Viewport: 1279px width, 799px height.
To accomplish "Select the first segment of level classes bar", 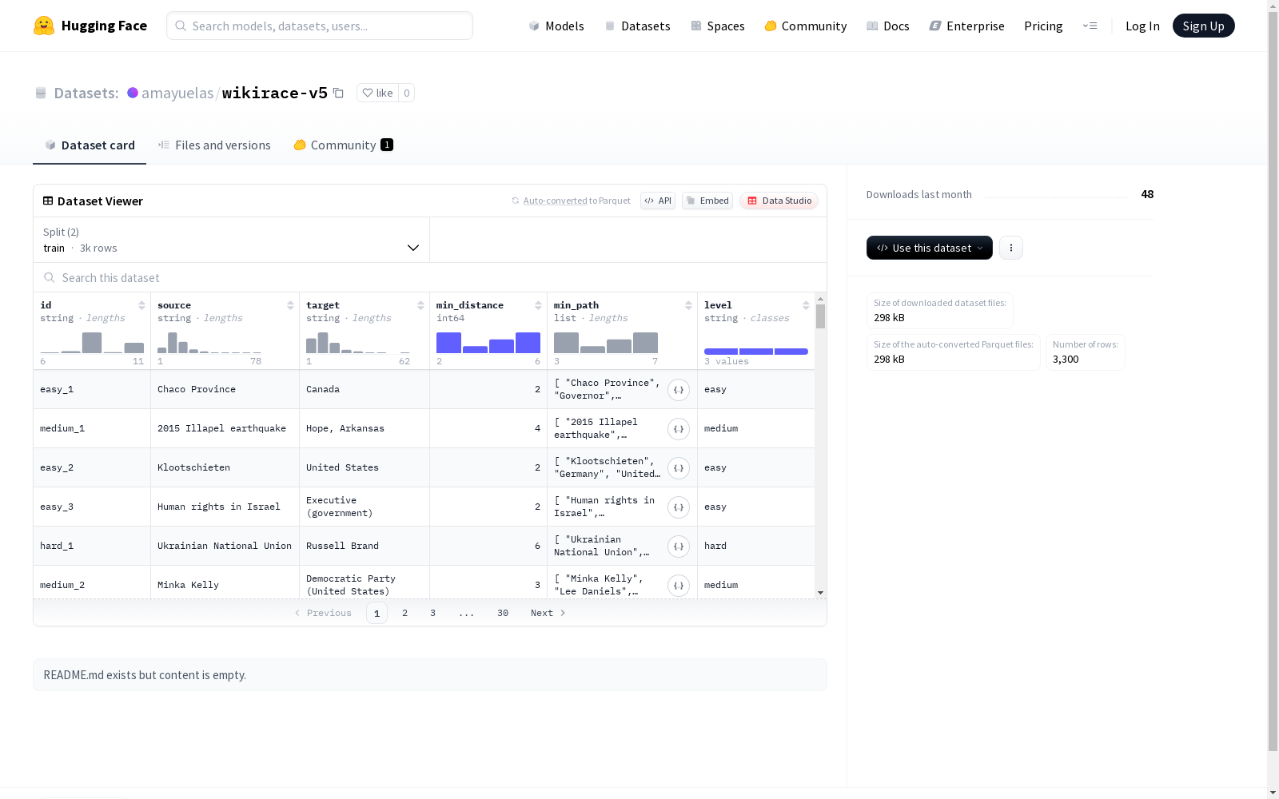I will pos(721,352).
